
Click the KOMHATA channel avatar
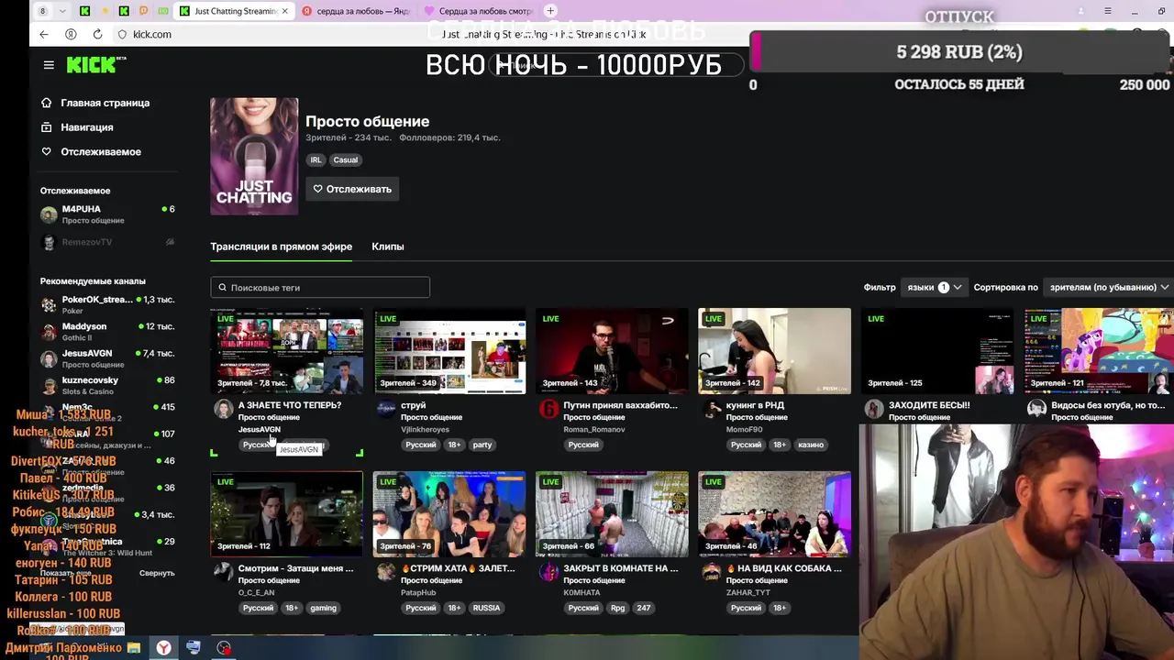[548, 572]
